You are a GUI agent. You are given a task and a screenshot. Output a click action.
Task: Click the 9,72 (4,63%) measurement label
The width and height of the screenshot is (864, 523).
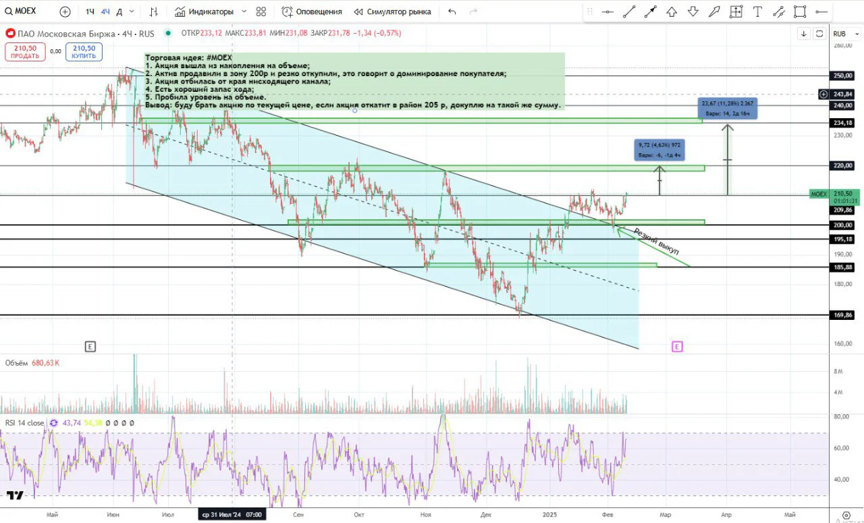[x=659, y=150]
